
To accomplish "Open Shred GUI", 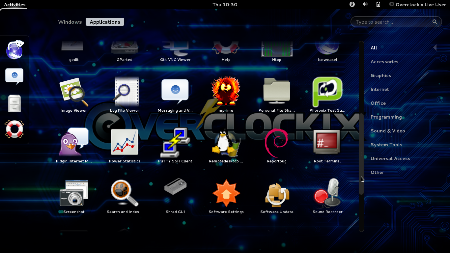I will (x=175, y=196).
